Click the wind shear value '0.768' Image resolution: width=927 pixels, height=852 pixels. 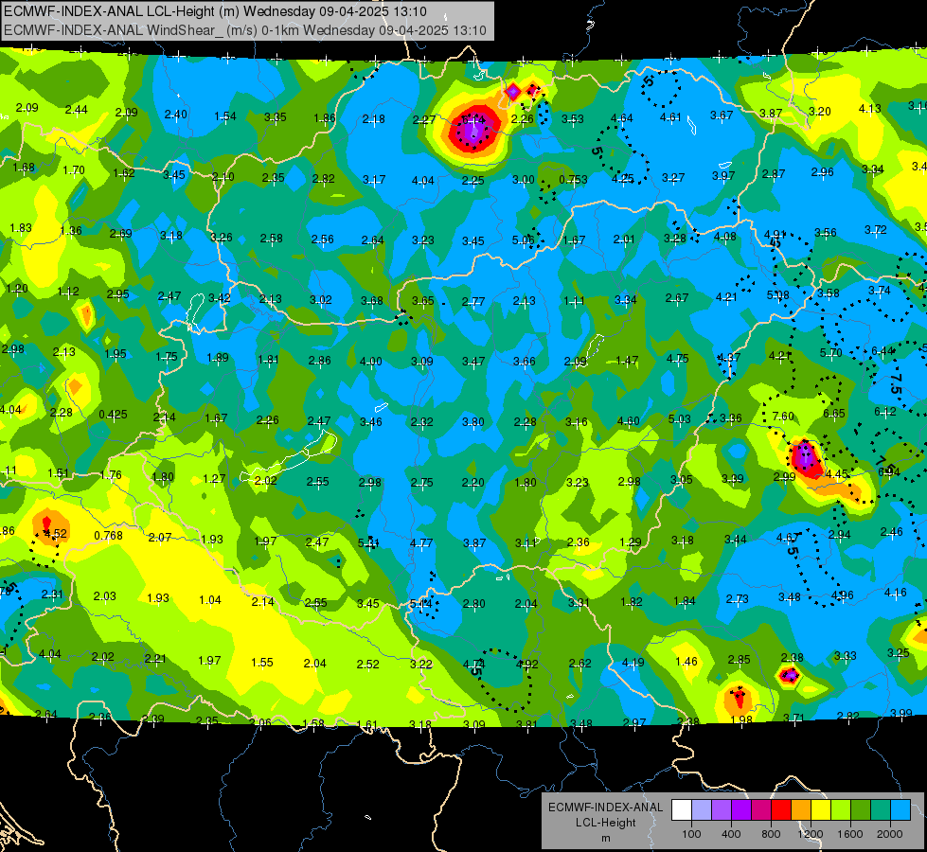coord(108,536)
